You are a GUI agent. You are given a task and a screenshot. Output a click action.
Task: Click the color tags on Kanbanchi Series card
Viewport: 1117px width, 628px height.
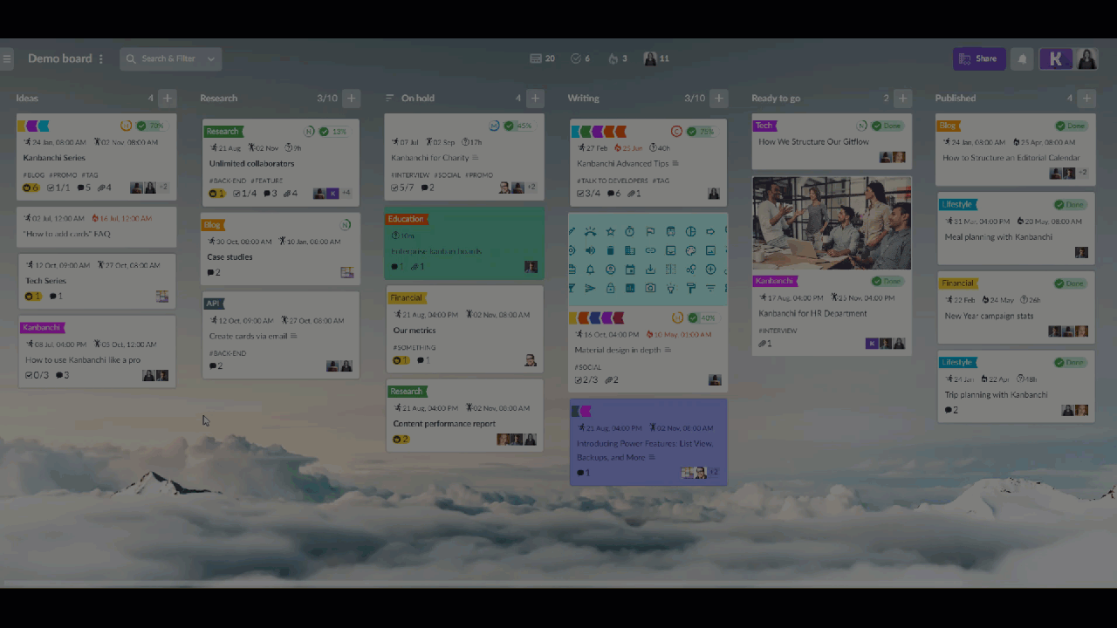point(34,126)
